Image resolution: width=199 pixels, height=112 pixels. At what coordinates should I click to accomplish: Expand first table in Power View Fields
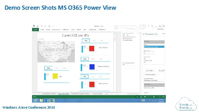coord(123,37)
